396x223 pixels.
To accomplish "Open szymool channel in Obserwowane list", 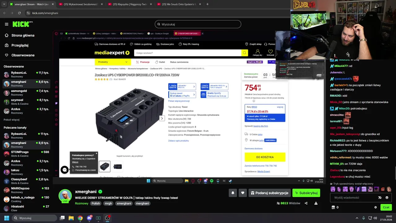I will [x=26, y=102].
